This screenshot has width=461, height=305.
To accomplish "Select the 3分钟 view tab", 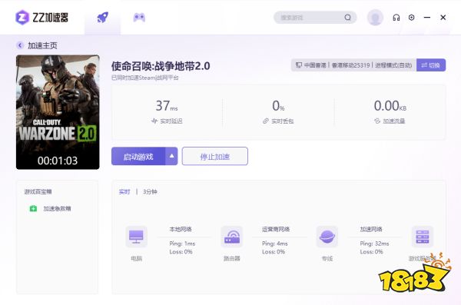I will coord(150,192).
